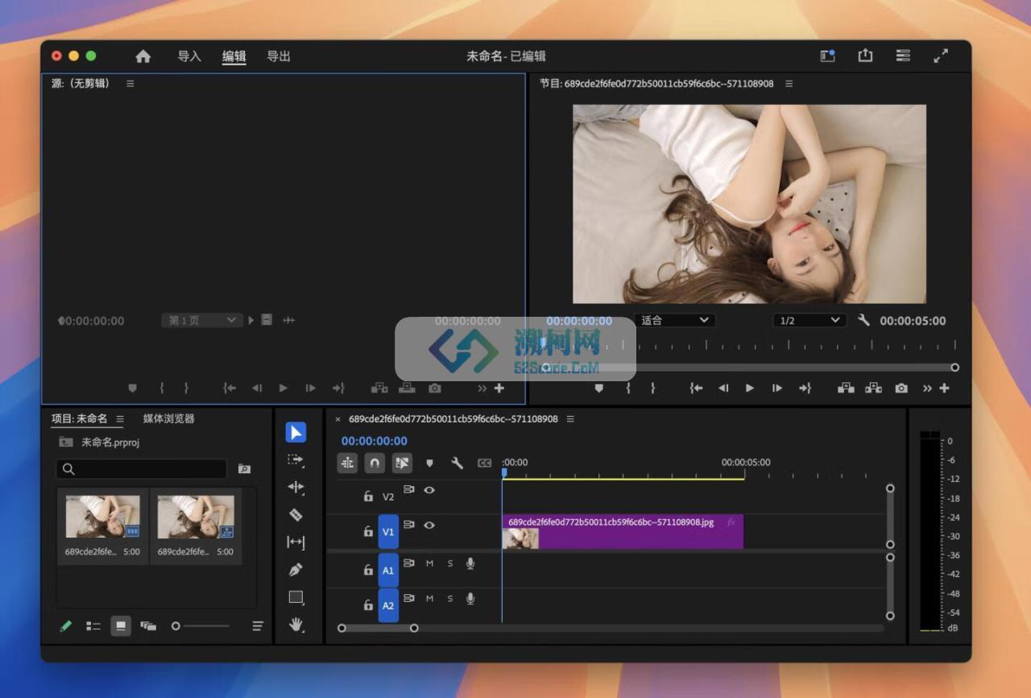Toggle full screen video arrows icon
Screen dimensions: 1031x698
pos(941,56)
